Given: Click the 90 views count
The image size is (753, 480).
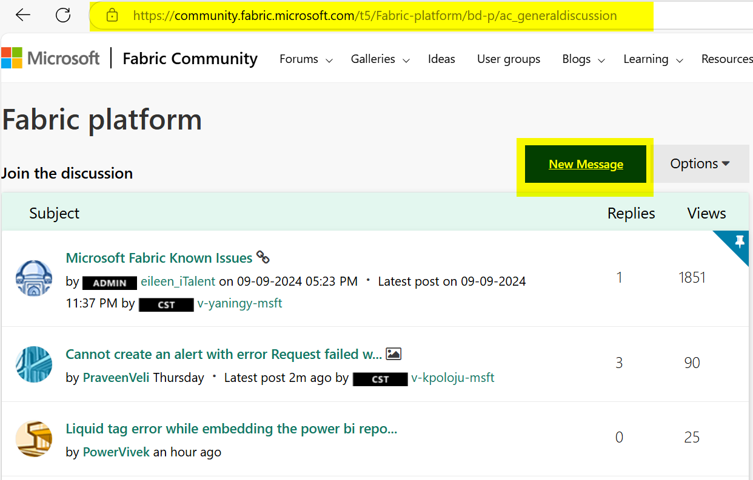Looking at the screenshot, I should (692, 363).
